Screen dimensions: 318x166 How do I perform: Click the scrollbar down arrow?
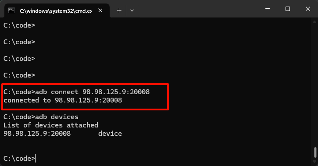(x=314, y=161)
